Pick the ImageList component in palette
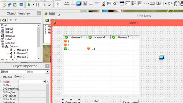Image resolution: width=183 pixels, height=103 pixels. (x=79, y=3)
